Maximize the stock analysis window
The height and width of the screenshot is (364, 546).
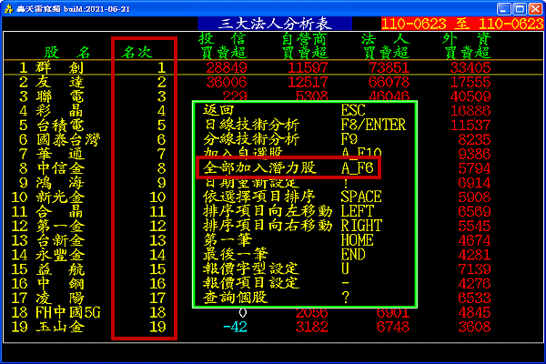point(520,9)
